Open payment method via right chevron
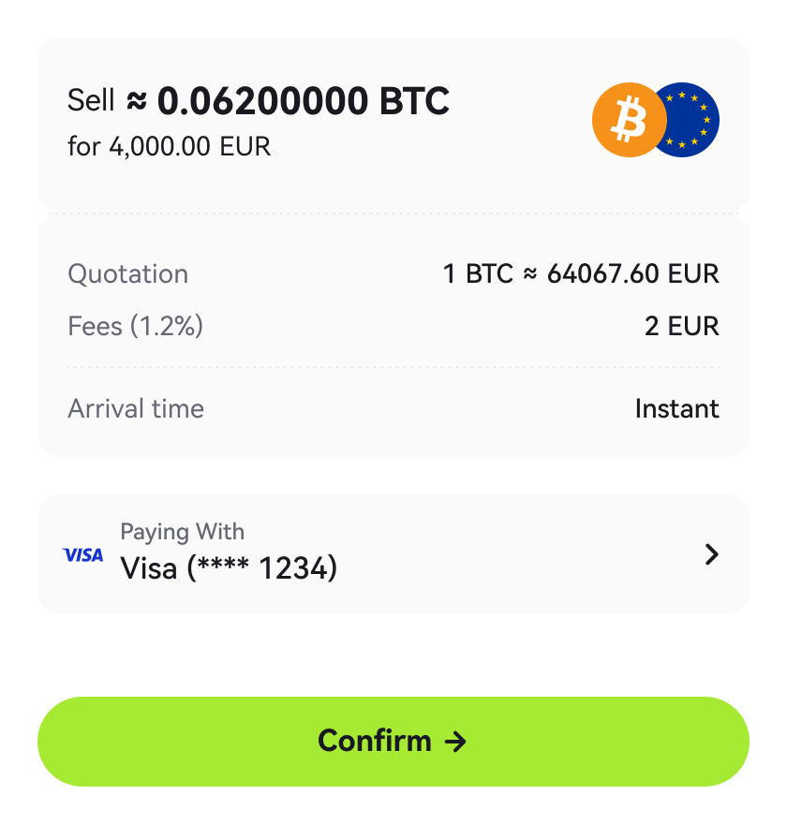This screenshot has width=787, height=824. (x=711, y=554)
